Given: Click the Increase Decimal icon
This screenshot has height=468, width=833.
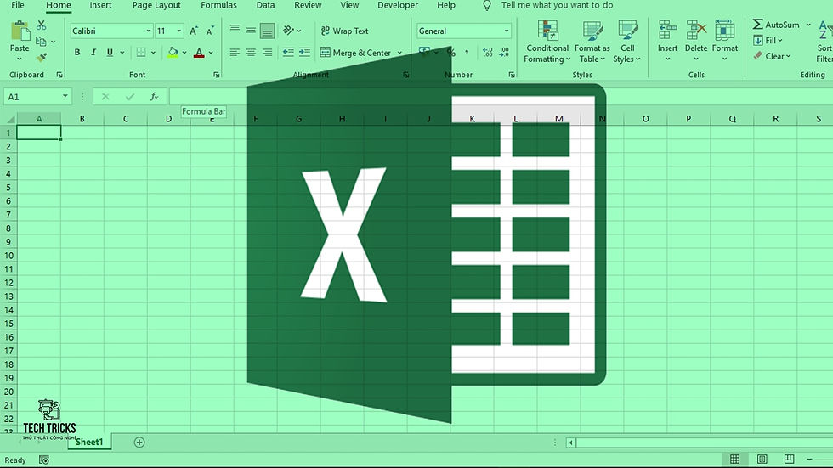Looking at the screenshot, I should point(487,52).
